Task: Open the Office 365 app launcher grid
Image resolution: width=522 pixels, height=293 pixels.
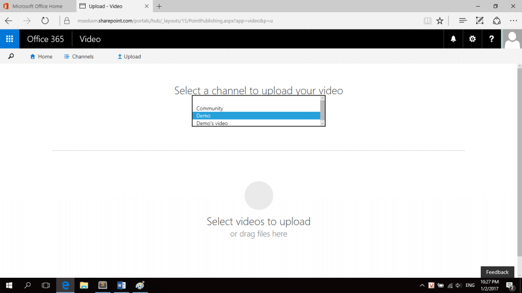Action: (10, 39)
